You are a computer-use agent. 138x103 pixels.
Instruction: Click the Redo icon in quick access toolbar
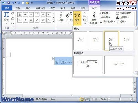click(x=19, y=3)
